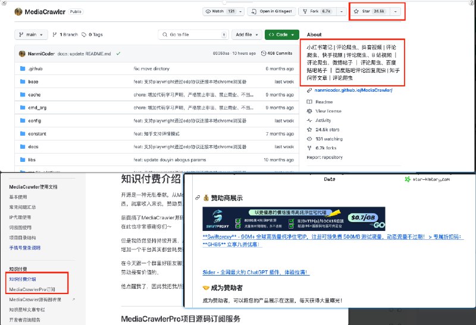Open the Star lists dropdown arrow
Screen dimensions: 476x325
[395, 11]
